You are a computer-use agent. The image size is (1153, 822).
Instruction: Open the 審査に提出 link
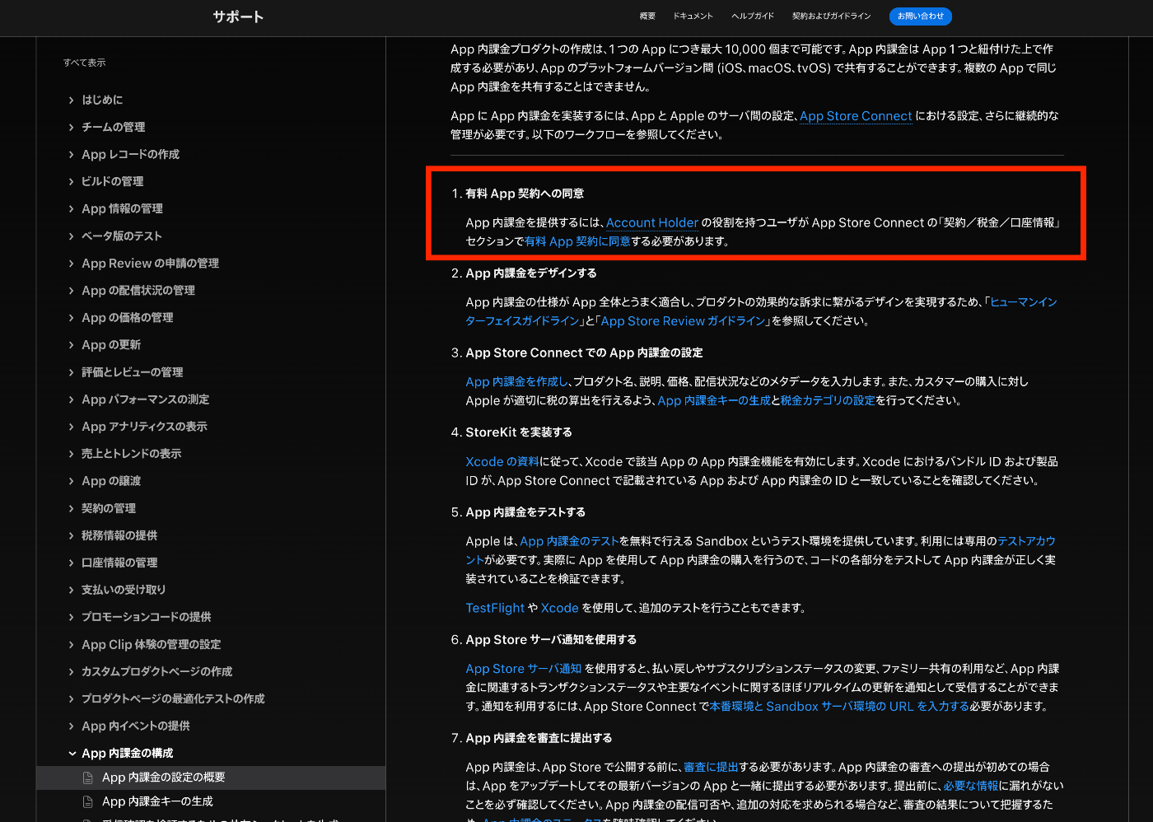[x=711, y=767]
